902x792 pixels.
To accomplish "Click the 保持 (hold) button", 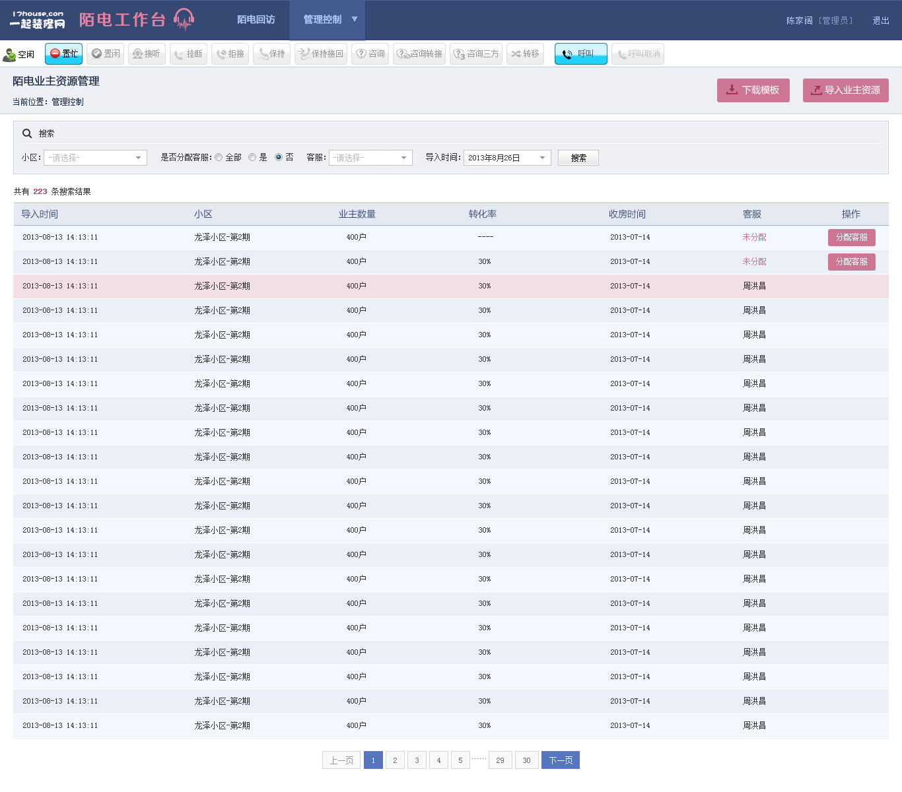I will [x=271, y=54].
